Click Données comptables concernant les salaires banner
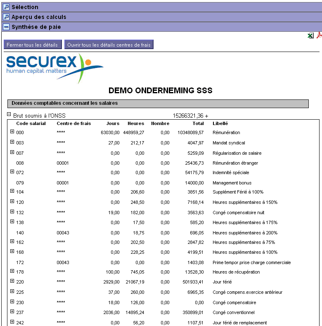This screenshot has width=322, height=326. (x=158, y=104)
